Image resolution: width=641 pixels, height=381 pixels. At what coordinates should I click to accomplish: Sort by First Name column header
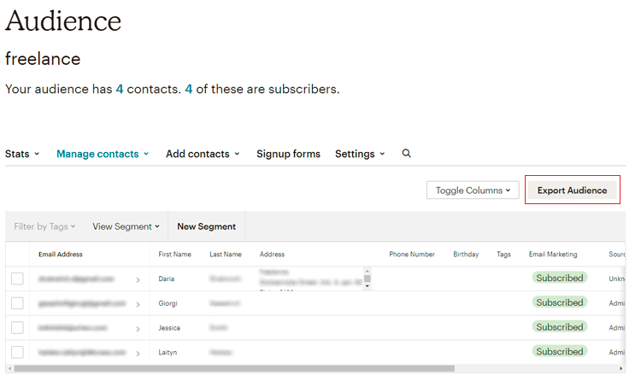coord(174,255)
